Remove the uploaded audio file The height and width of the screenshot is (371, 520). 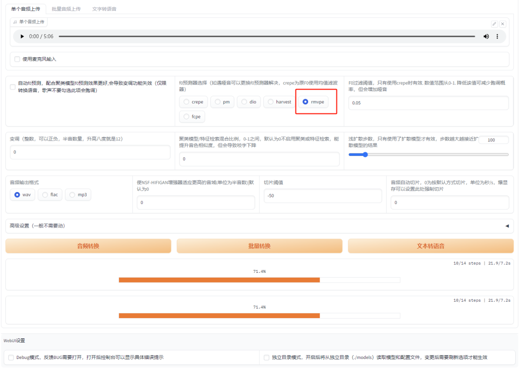(503, 24)
